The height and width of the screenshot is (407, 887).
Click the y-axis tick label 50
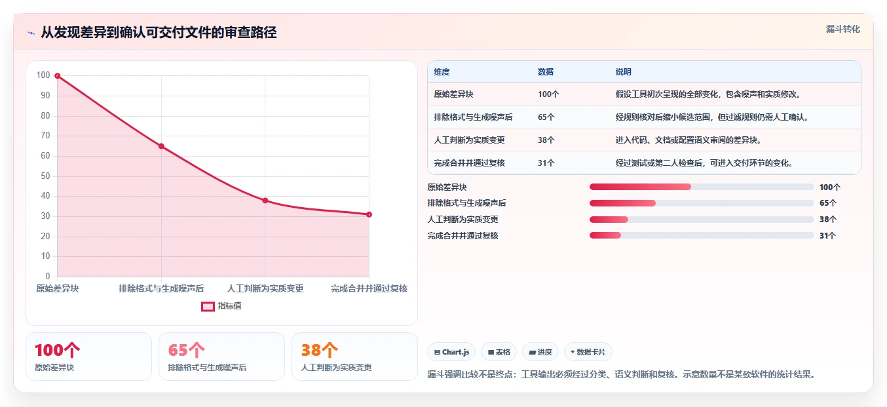(44, 176)
